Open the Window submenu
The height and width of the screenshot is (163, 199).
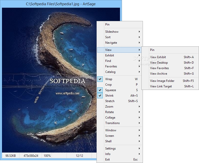(120, 130)
